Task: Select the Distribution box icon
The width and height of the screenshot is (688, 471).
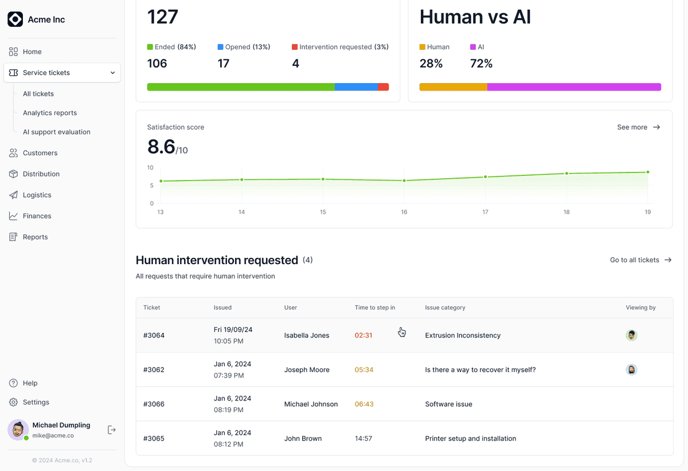Action: 13,174
